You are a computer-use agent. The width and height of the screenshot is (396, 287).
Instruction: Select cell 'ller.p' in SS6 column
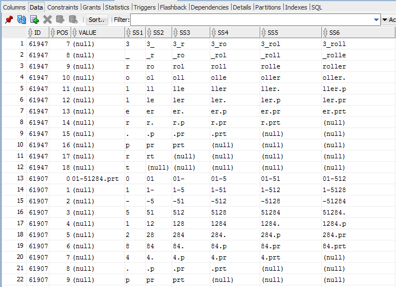358,89
